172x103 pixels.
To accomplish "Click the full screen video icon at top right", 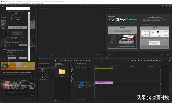I will pos(170,6).
